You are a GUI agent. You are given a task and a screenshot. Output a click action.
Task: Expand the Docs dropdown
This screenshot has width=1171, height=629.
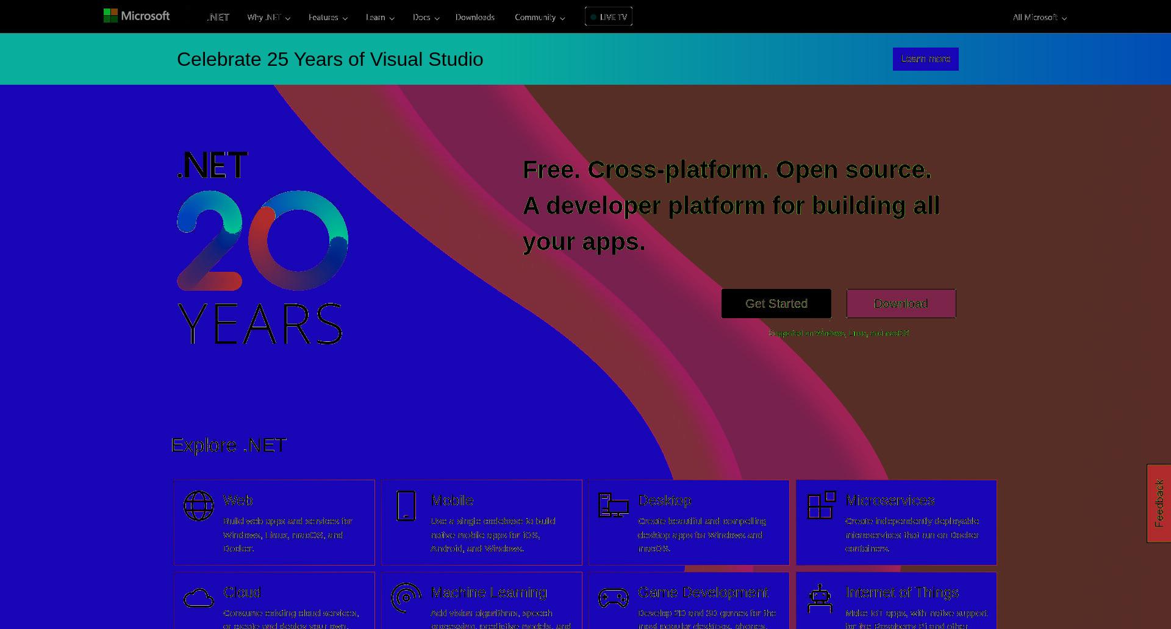426,17
